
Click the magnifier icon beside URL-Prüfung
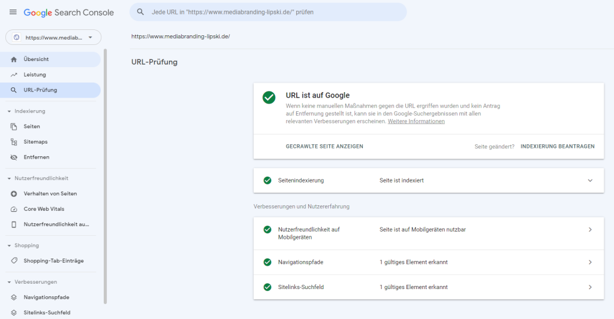click(x=14, y=90)
